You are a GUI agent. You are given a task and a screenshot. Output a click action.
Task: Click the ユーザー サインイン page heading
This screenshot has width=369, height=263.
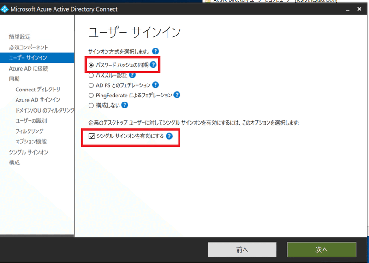pyautogui.click(x=135, y=32)
